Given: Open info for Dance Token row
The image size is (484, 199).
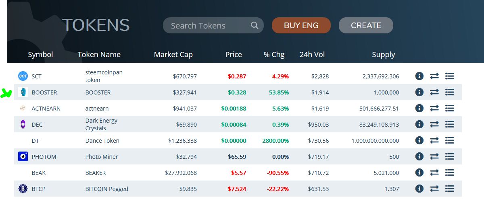Looking at the screenshot, I should point(419,140).
